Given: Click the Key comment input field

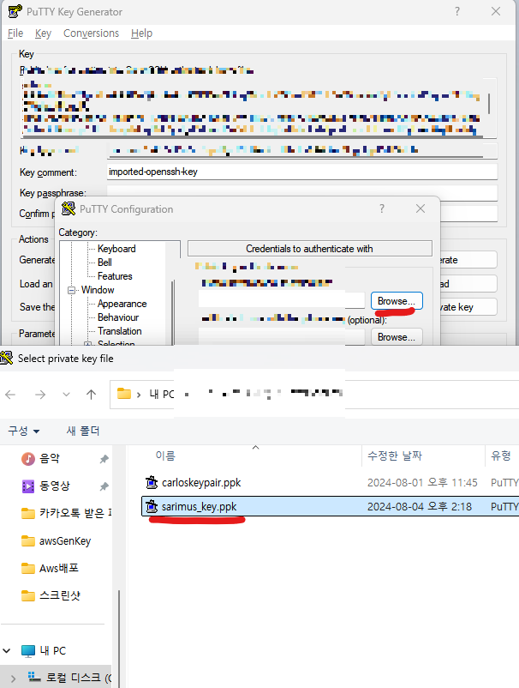Looking at the screenshot, I should [x=302, y=172].
